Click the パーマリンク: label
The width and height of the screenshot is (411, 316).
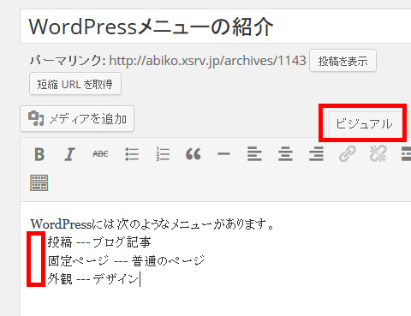coord(68,61)
